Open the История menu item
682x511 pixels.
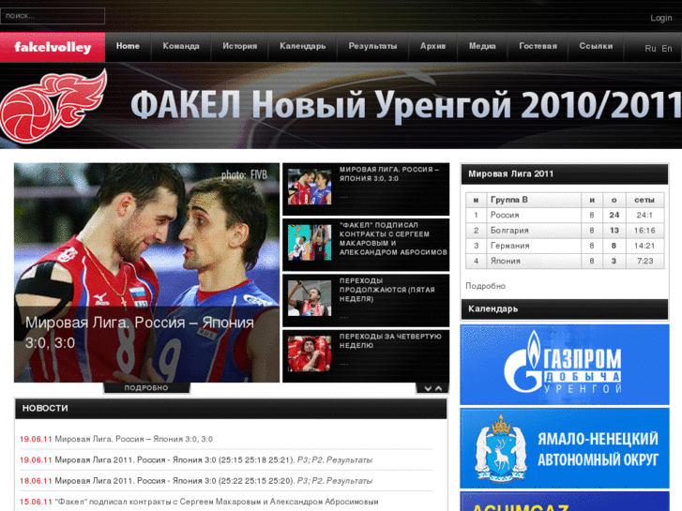239,46
